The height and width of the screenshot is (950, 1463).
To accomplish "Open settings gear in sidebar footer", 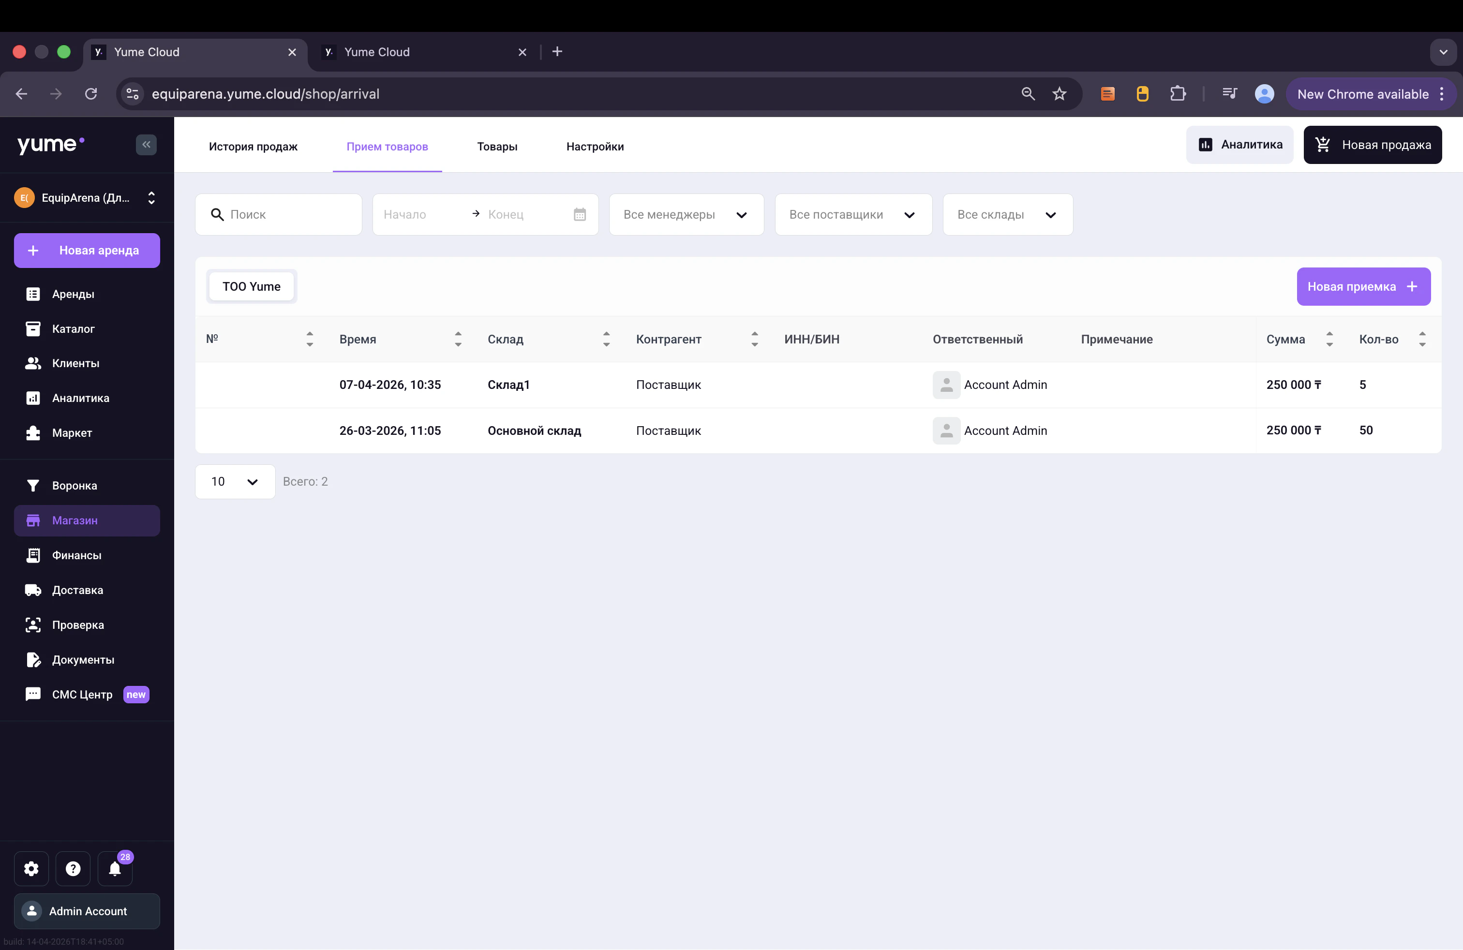I will click(x=31, y=868).
